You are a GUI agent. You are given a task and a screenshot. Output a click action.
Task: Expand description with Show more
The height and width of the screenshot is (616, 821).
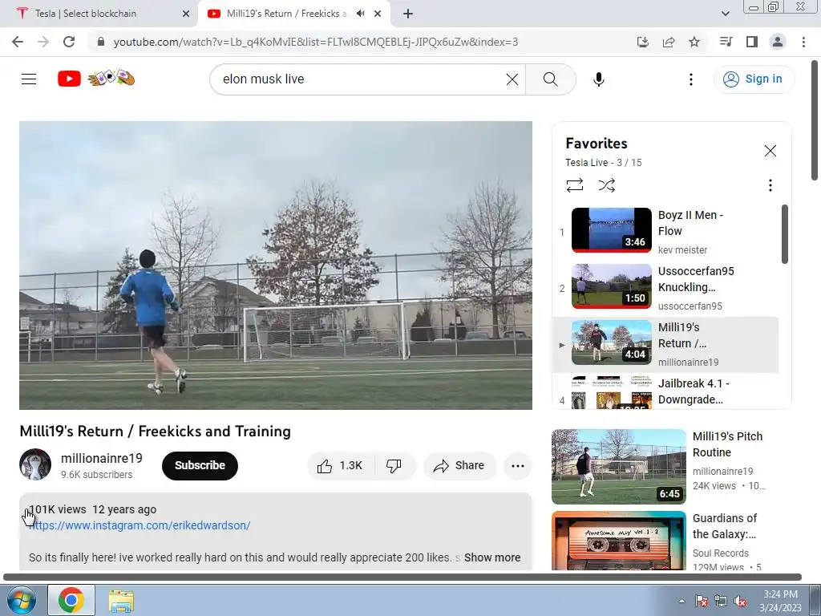coord(492,557)
